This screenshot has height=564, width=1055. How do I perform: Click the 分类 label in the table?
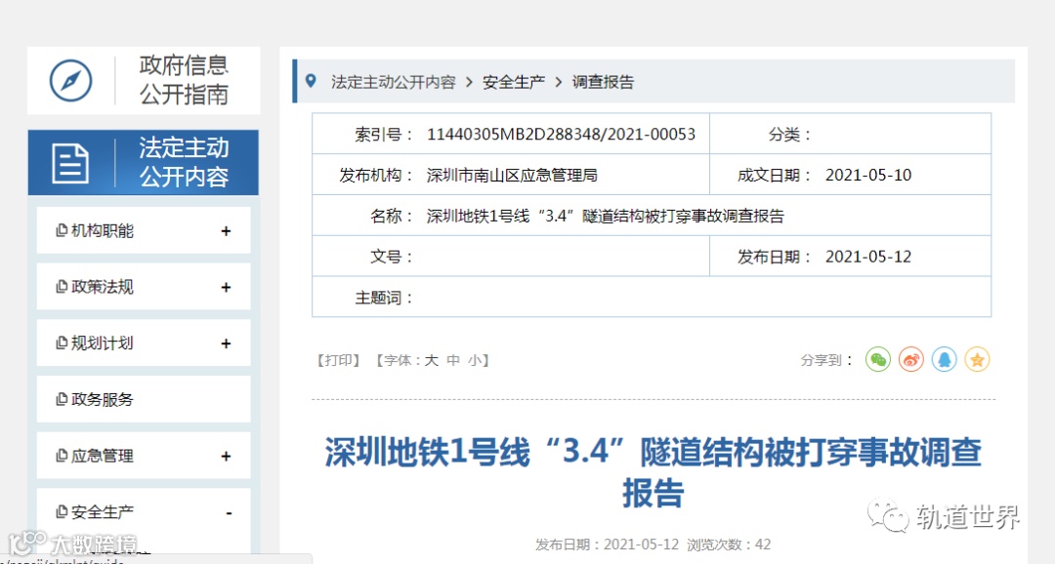pyautogui.click(x=790, y=135)
